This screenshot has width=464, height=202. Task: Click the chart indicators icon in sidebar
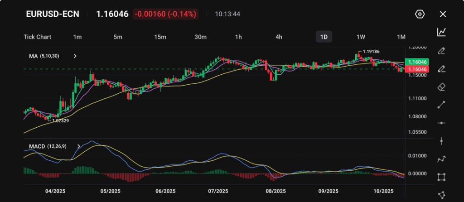[442, 32]
